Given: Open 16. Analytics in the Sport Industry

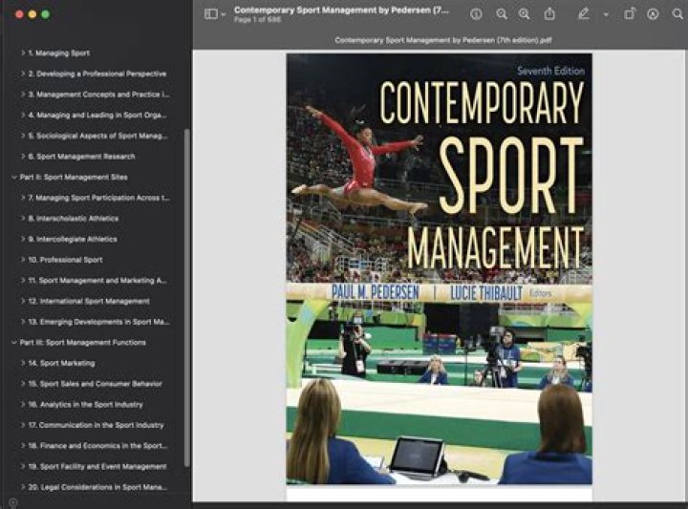Looking at the screenshot, I should point(86,404).
